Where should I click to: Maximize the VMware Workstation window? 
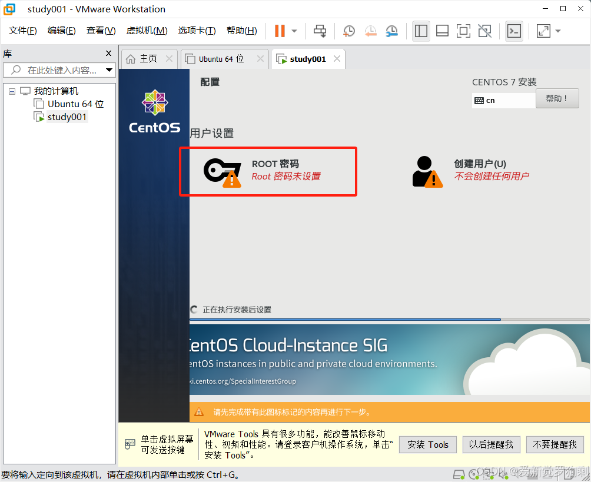[563, 9]
